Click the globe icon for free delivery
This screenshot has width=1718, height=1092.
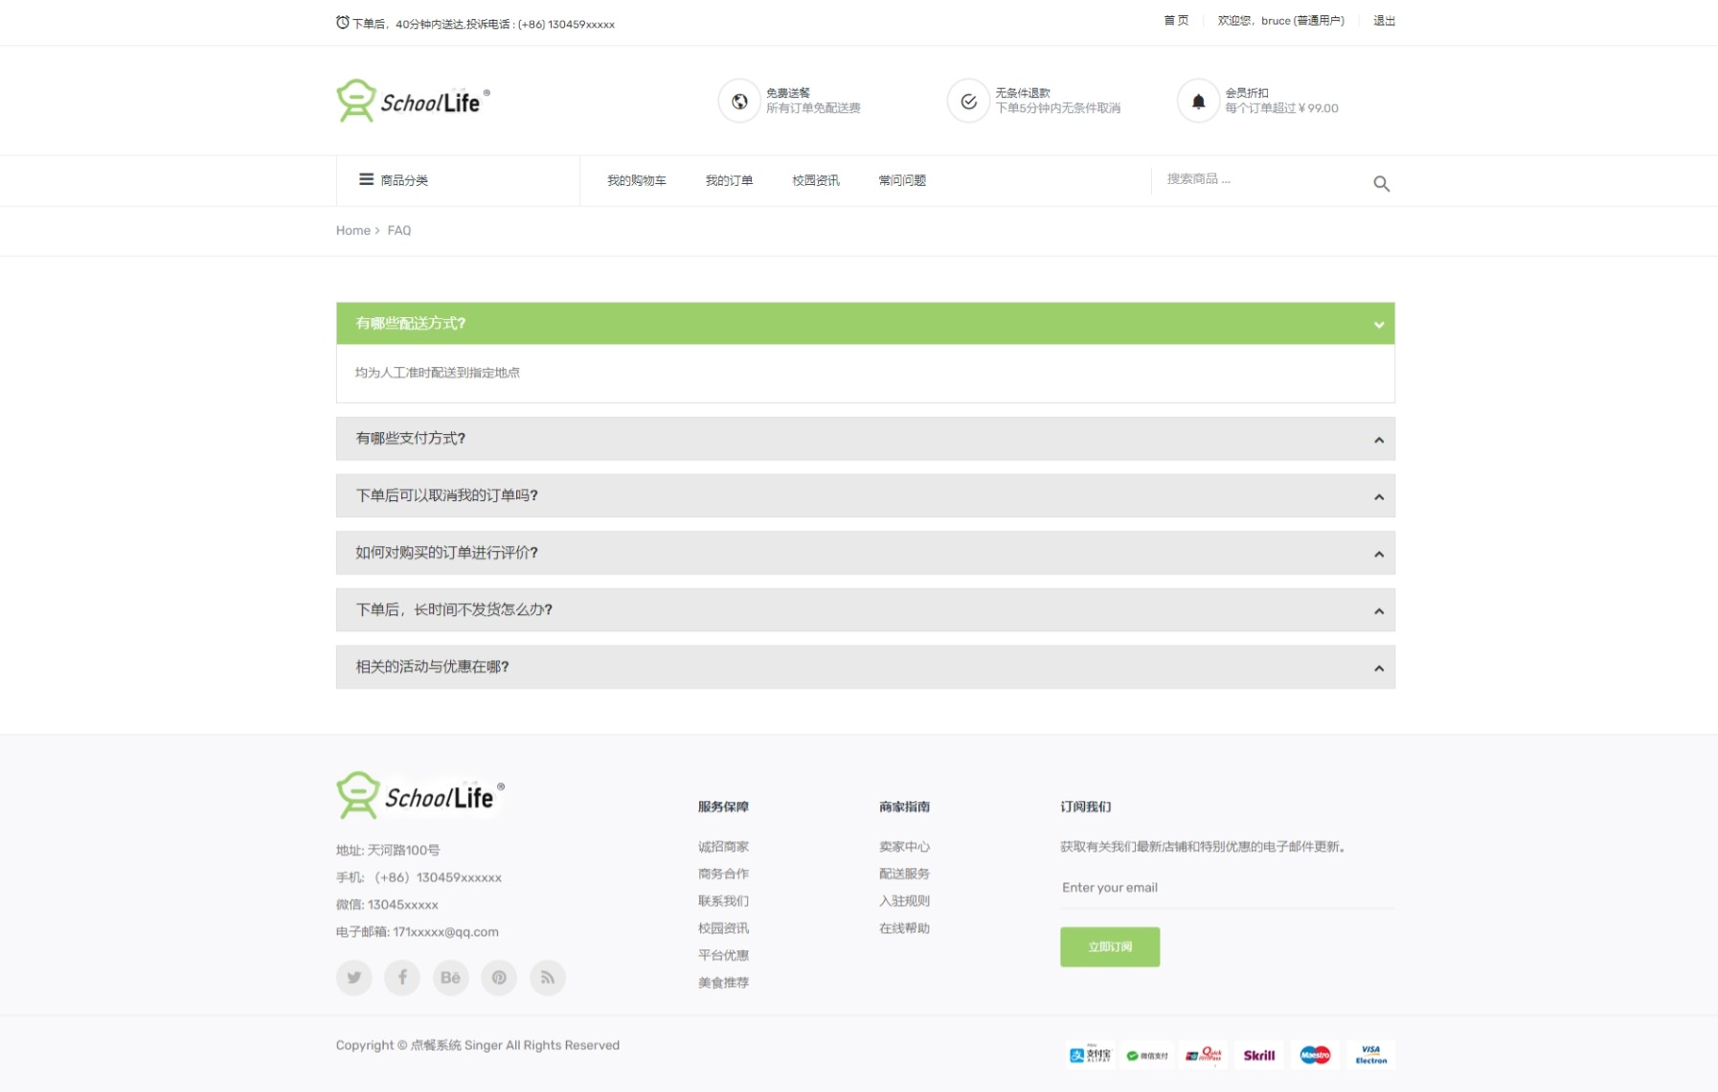tap(739, 101)
